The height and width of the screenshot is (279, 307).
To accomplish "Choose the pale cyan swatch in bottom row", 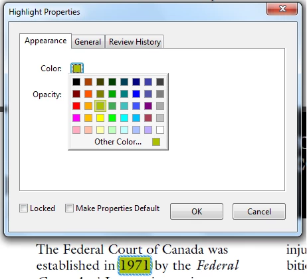I will (124, 130).
